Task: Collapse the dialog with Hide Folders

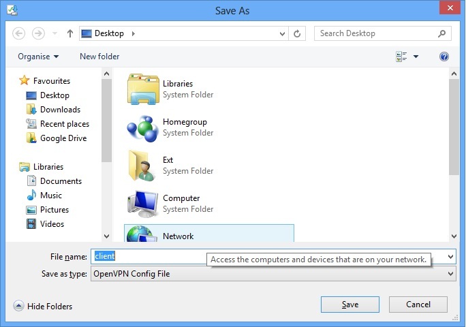Action: click(x=43, y=307)
